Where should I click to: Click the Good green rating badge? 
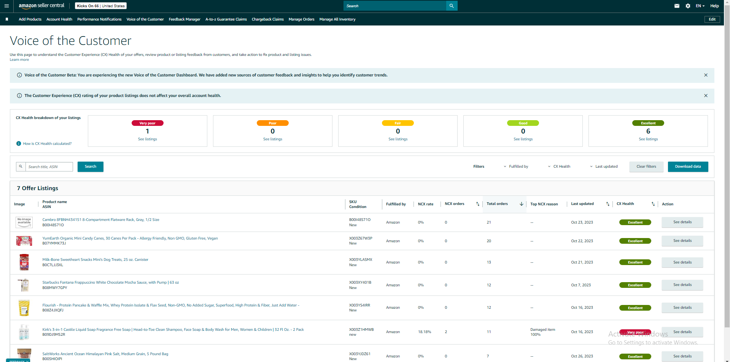pos(523,123)
